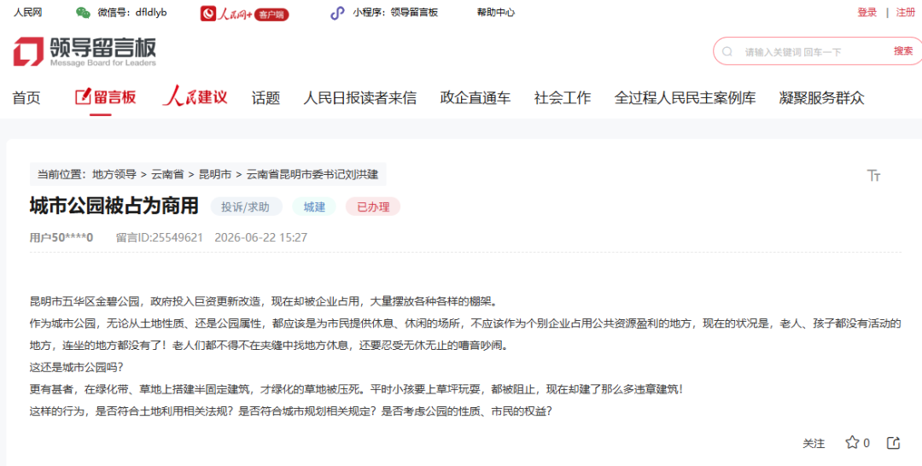
Task: Open 全过程人民民主案例库 tab
Action: 685,98
